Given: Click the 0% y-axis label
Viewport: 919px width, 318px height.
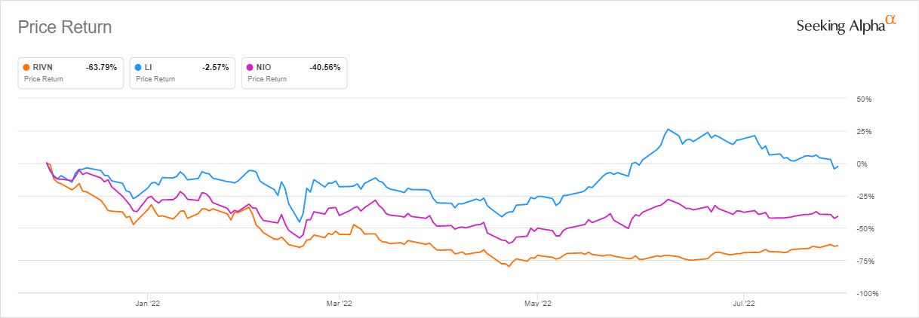Looking at the screenshot, I should pos(862,164).
